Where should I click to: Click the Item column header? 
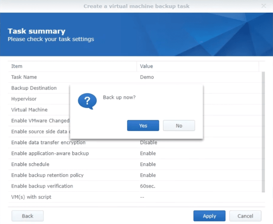(x=72, y=66)
